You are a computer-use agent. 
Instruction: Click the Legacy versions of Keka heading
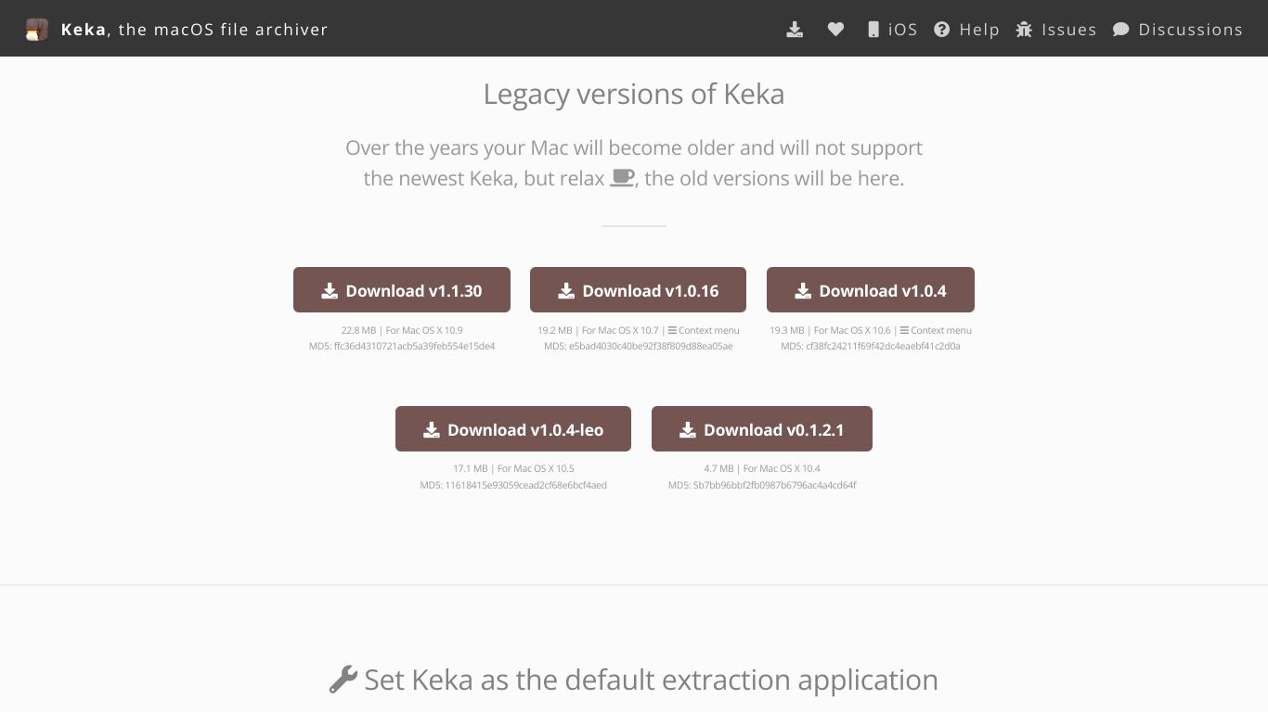pos(634,94)
